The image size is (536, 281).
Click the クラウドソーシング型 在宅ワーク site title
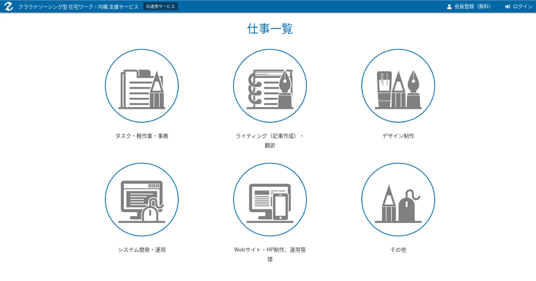[x=79, y=7]
